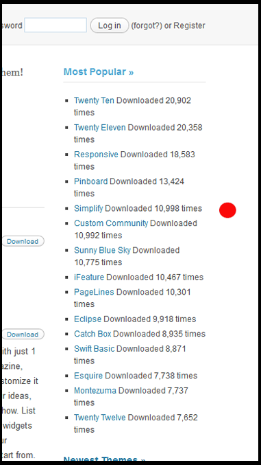Screen dimensions: 261x465
Task: Open the Register link
Action: coord(189,26)
